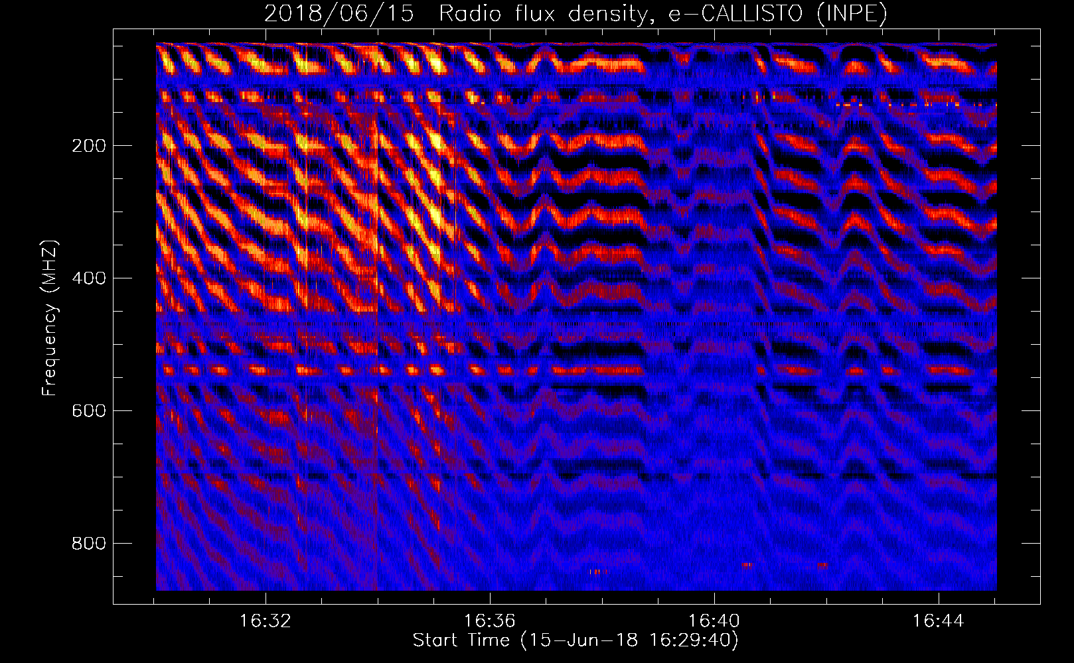Select the 400 frequency tick label
Viewport: 1074px width, 663px height.
click(x=89, y=278)
